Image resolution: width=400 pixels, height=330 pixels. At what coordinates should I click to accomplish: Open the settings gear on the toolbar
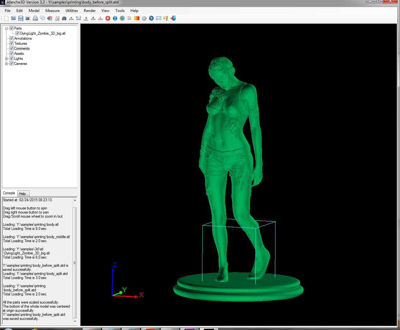click(144, 18)
